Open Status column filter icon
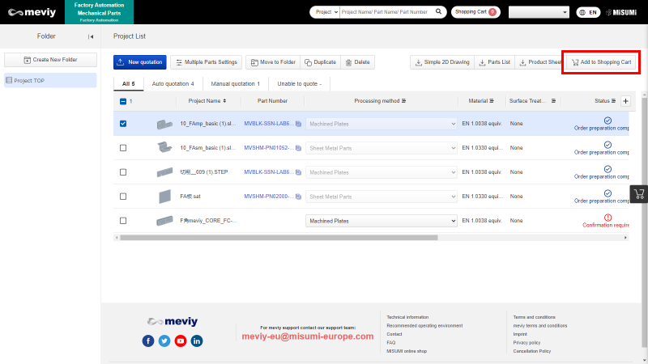This screenshot has width=648, height=364. click(613, 100)
